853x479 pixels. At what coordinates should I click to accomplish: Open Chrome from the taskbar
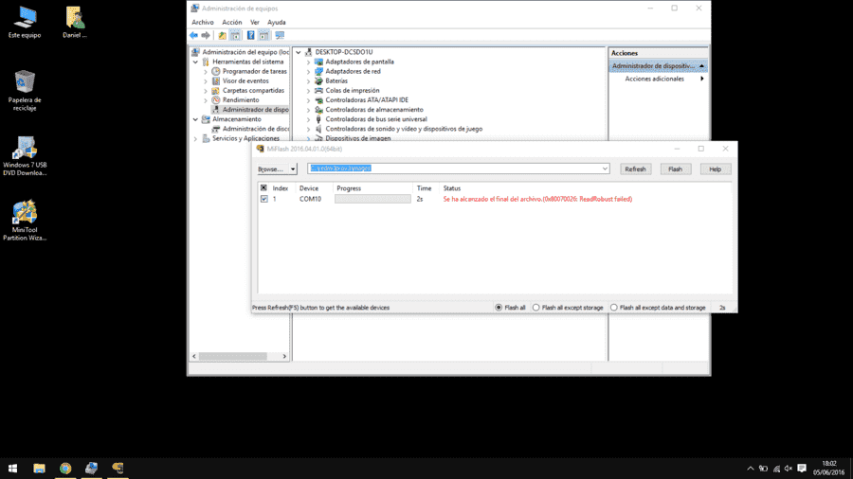pyautogui.click(x=65, y=468)
